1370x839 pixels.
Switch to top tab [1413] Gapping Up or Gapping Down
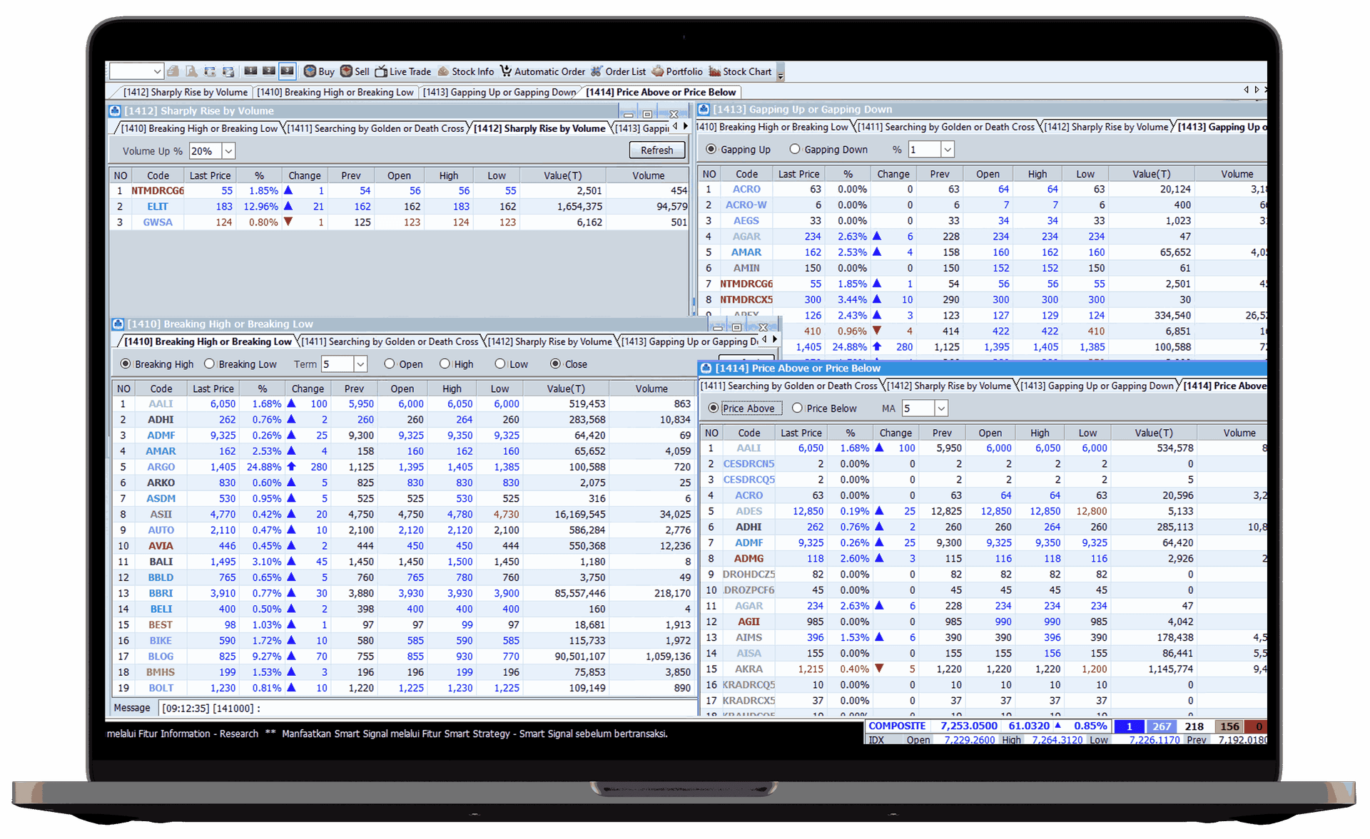click(499, 93)
